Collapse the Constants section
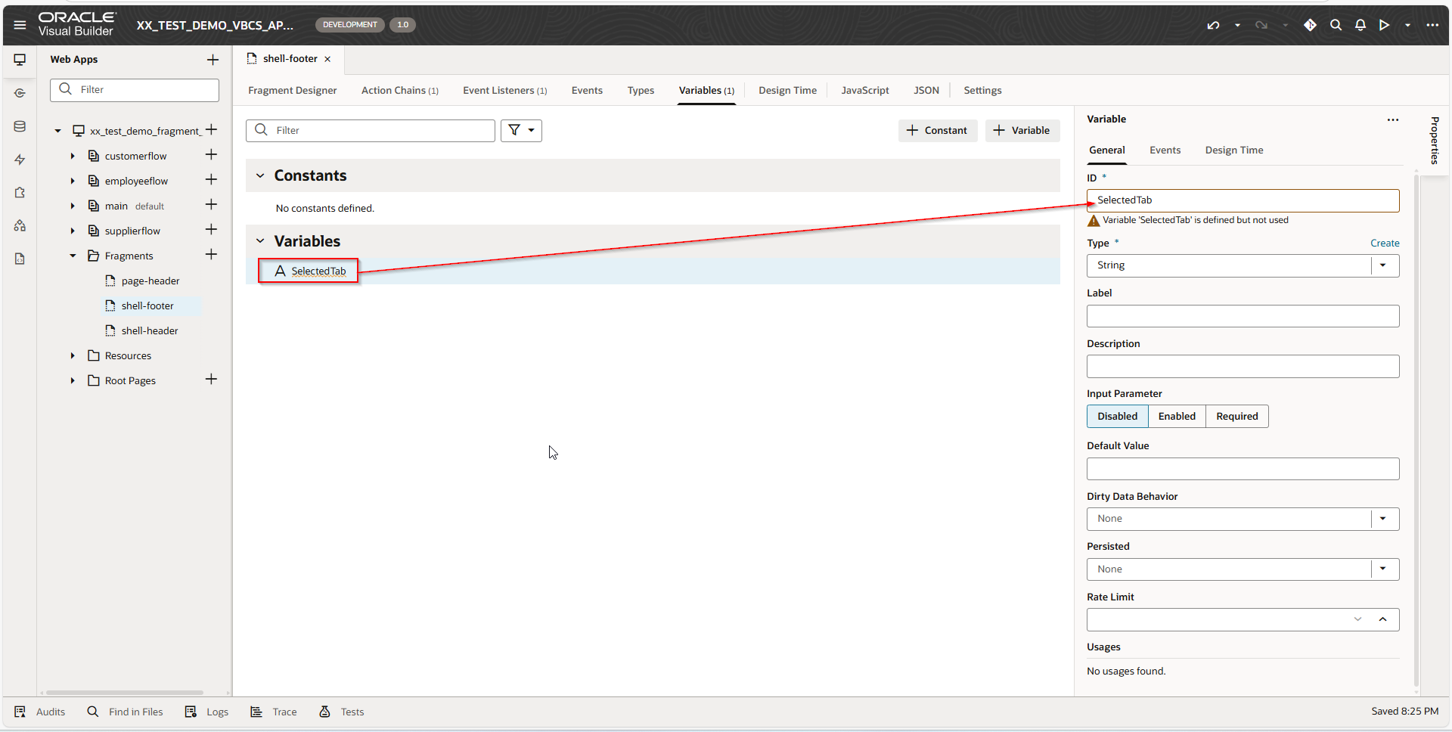Image resolution: width=1452 pixels, height=732 pixels. click(x=260, y=175)
